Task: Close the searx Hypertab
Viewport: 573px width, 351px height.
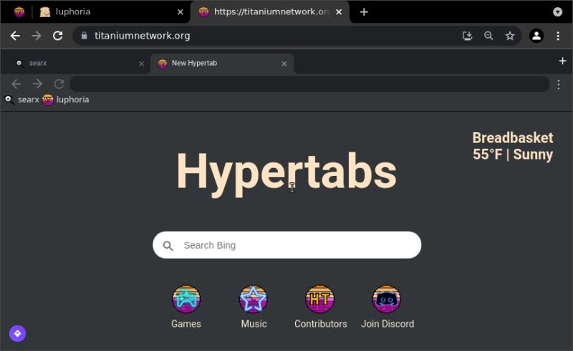Action: click(x=141, y=64)
